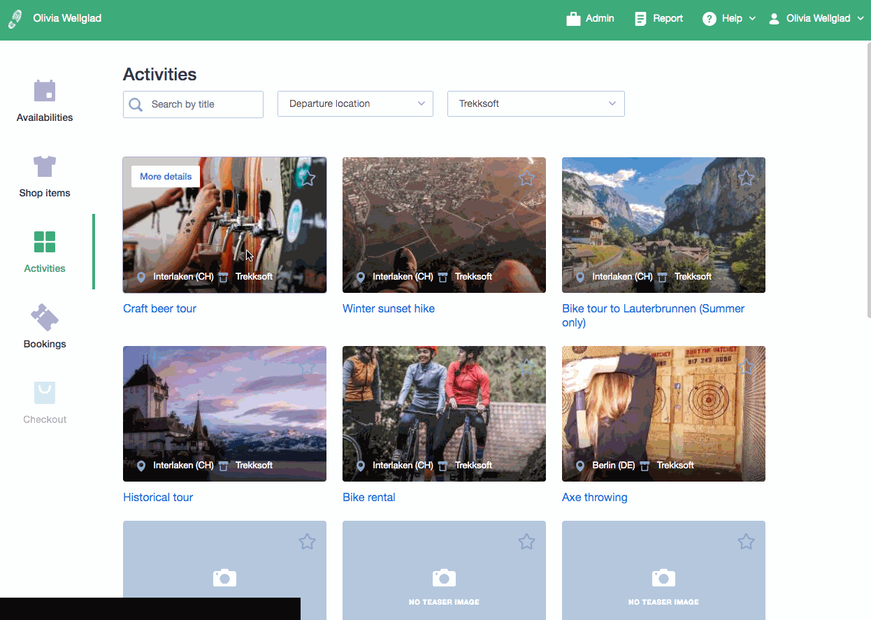Click the Historical tour title link
871x620 pixels.
[158, 498]
